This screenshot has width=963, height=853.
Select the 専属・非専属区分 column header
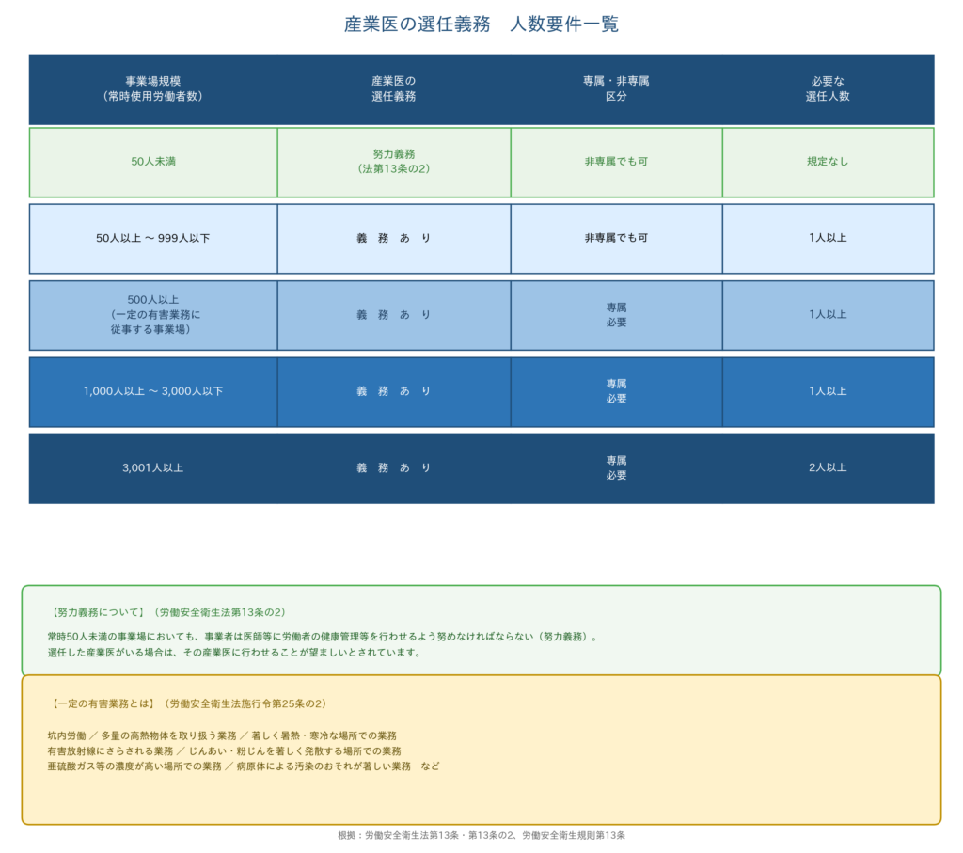[616, 87]
